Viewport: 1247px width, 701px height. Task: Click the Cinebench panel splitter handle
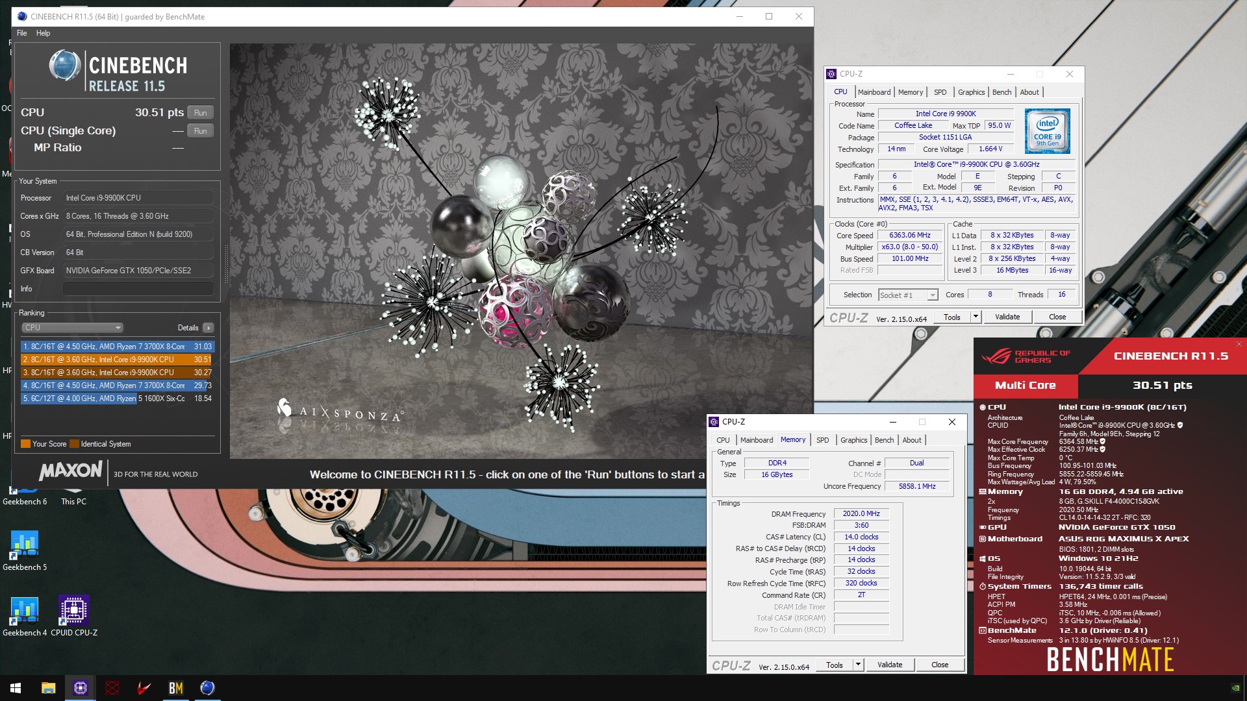226,264
